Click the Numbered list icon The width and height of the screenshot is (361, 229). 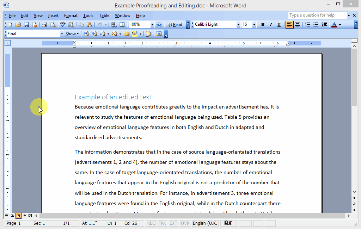point(308,25)
